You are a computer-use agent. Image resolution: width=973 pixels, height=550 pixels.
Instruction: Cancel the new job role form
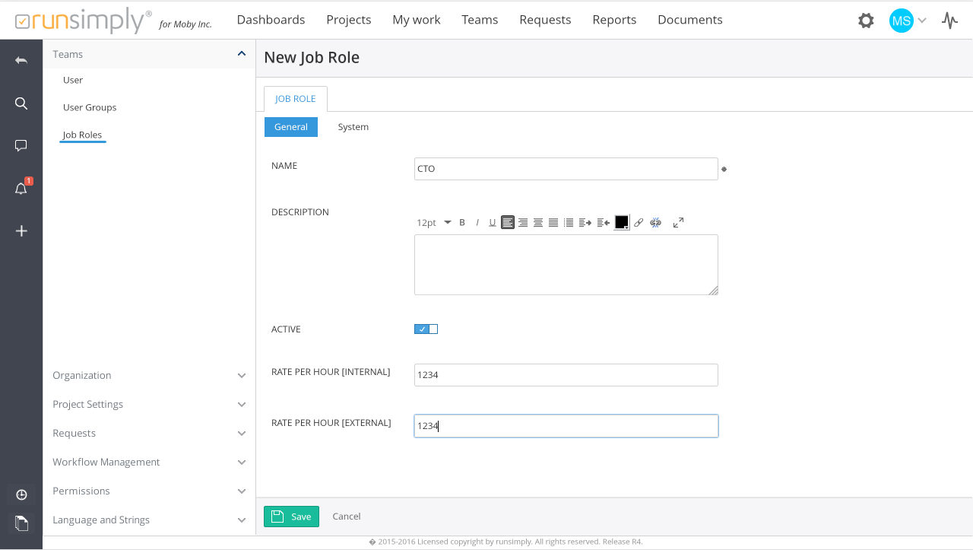click(x=347, y=517)
